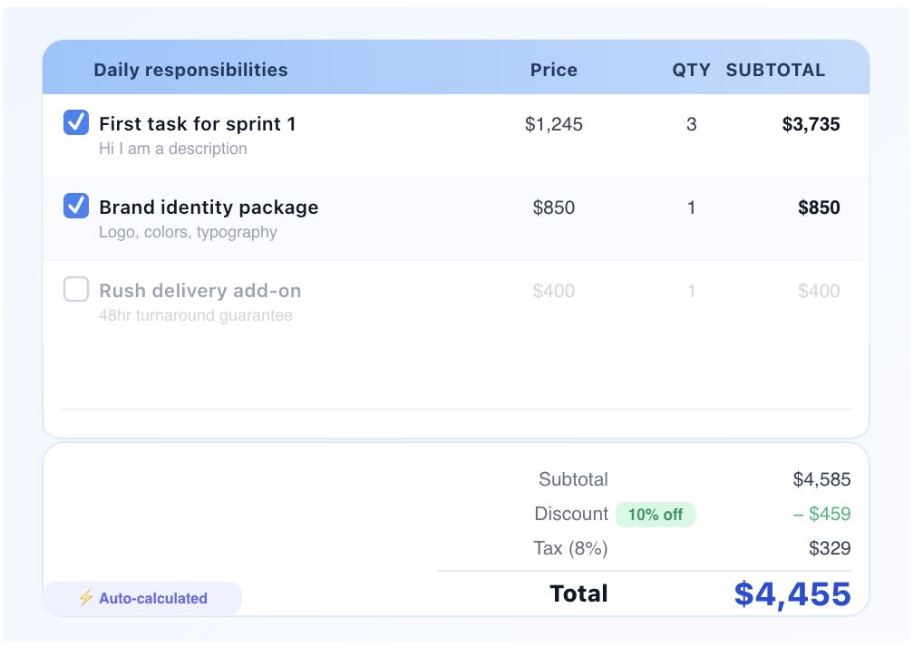Click the $4,455 total amount
The width and height of the screenshot is (923, 656).
[x=792, y=594]
